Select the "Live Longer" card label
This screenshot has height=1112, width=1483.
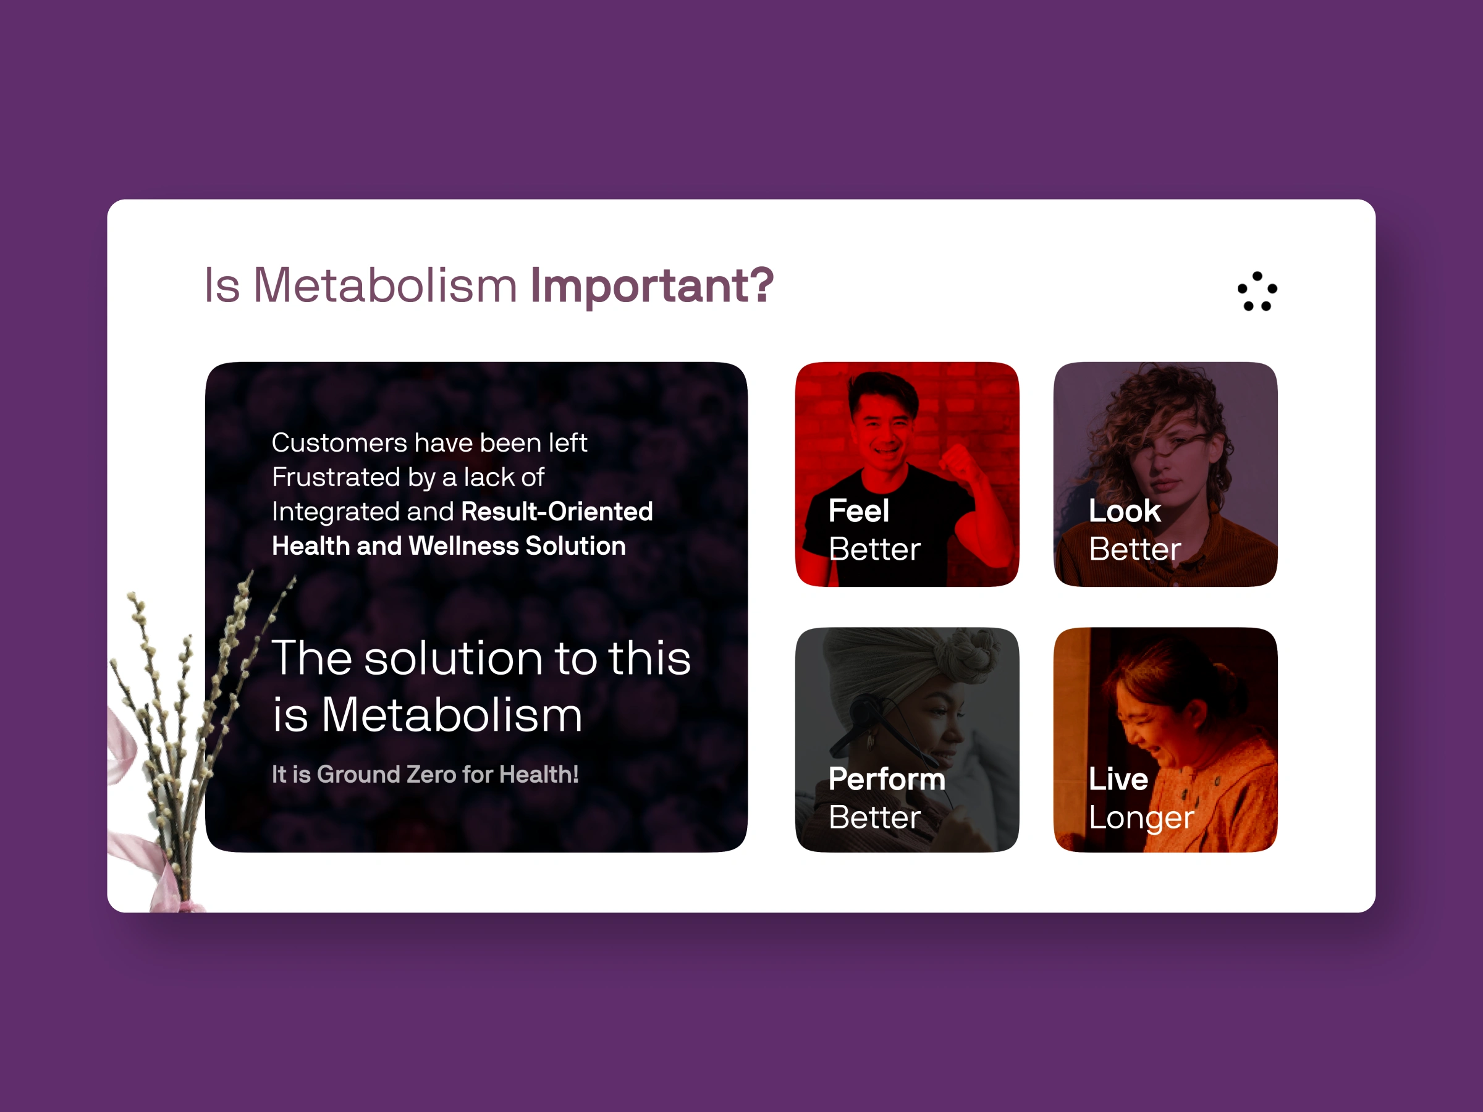1141,798
